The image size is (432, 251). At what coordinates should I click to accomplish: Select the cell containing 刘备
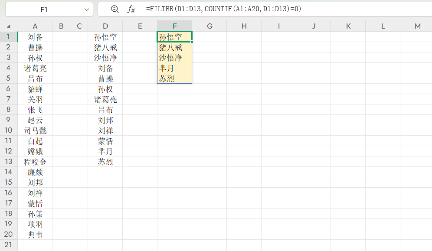[35, 37]
